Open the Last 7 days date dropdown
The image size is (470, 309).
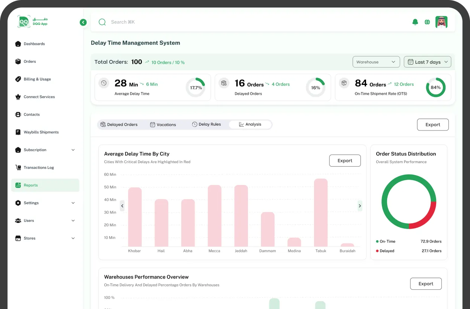[x=427, y=62]
